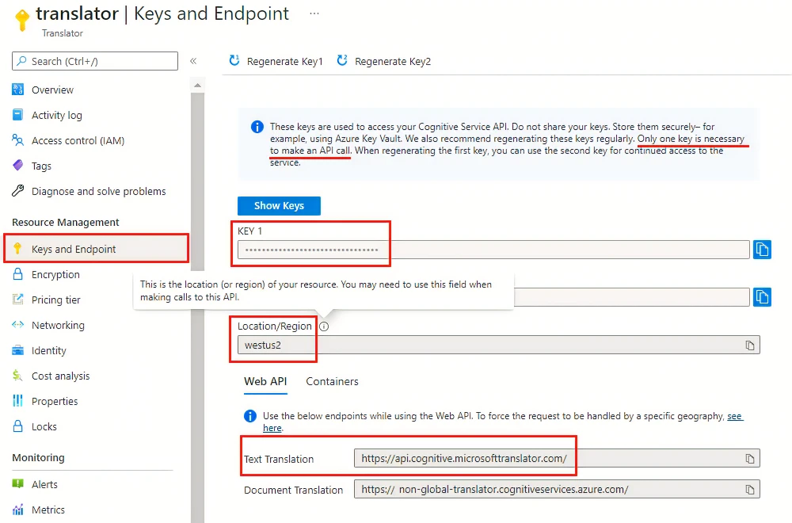Switch to the Containers tab
The height and width of the screenshot is (523, 792).
[332, 381]
